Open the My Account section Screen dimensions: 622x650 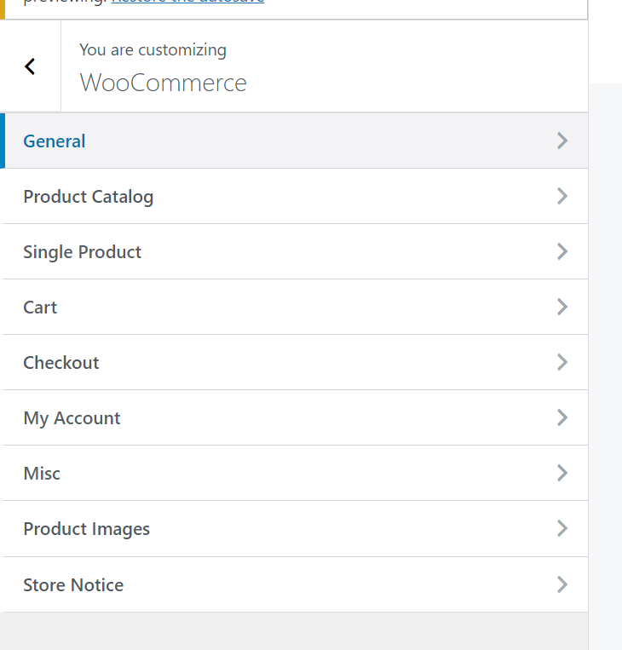click(72, 418)
